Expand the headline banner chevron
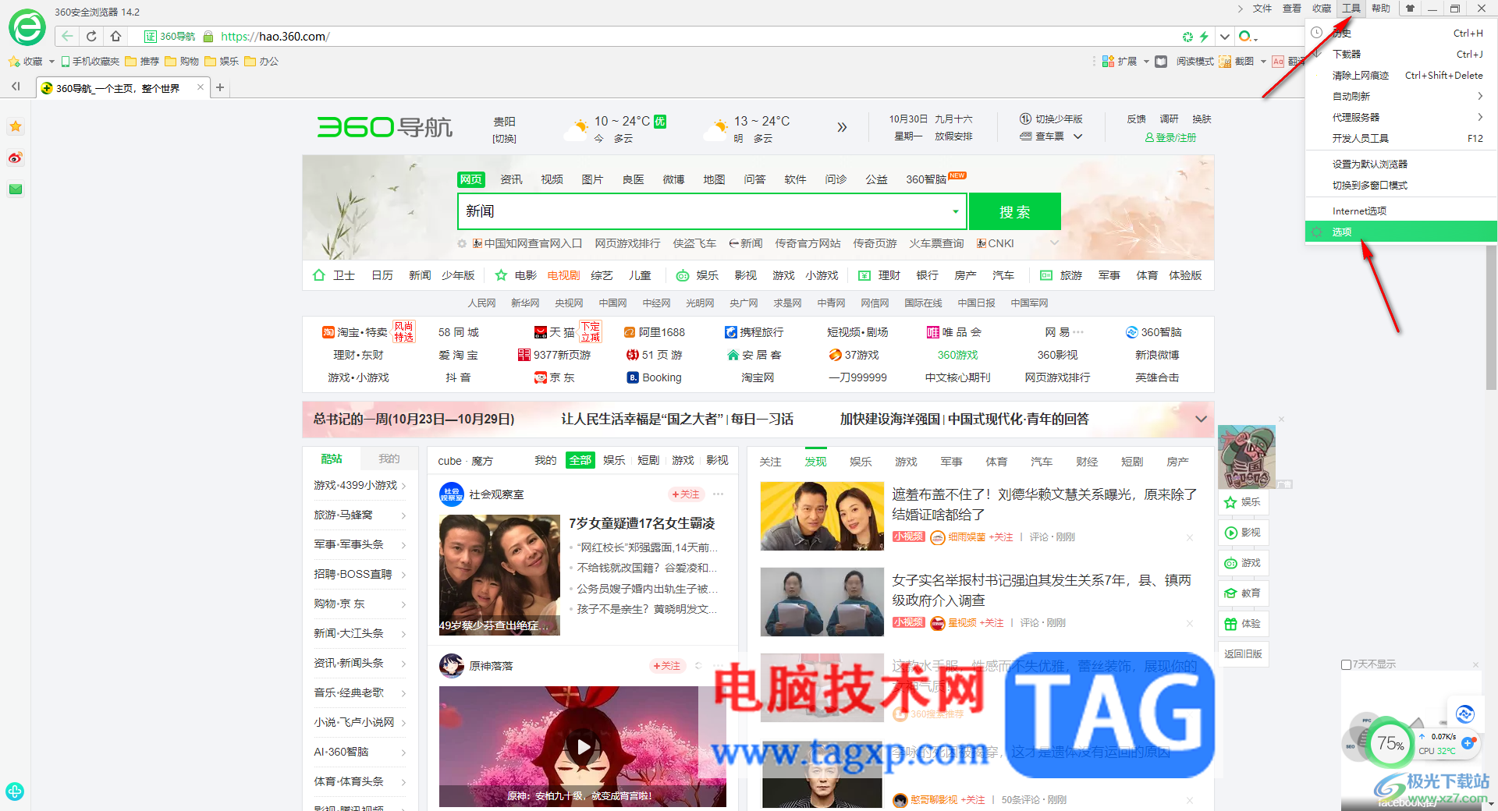The width and height of the screenshot is (1498, 811). 1201,419
